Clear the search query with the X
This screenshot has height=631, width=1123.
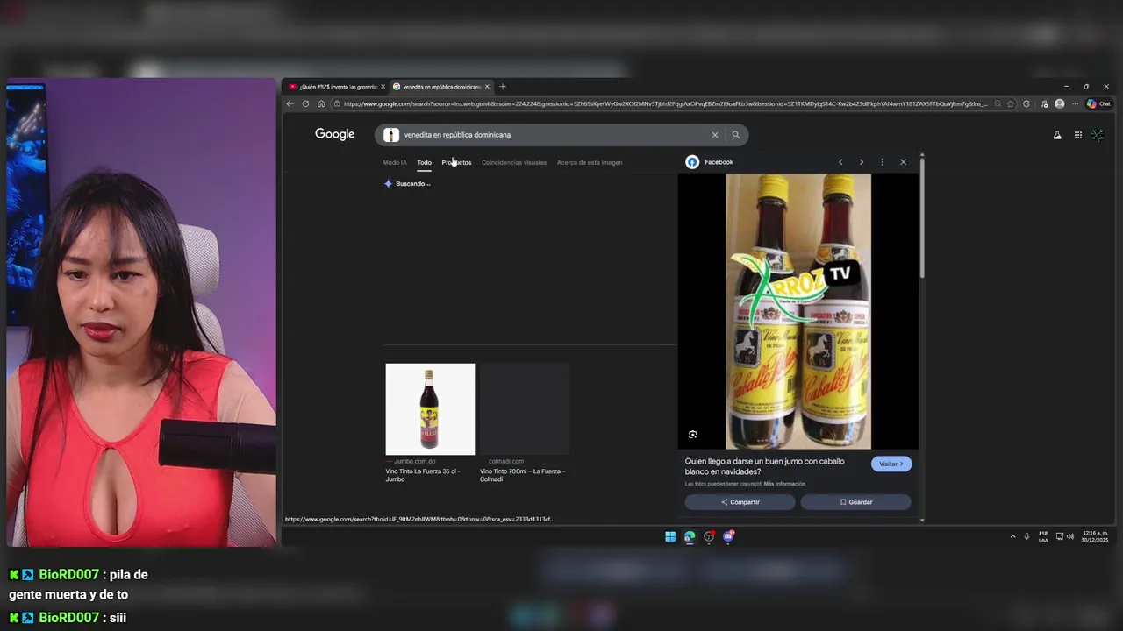714,135
